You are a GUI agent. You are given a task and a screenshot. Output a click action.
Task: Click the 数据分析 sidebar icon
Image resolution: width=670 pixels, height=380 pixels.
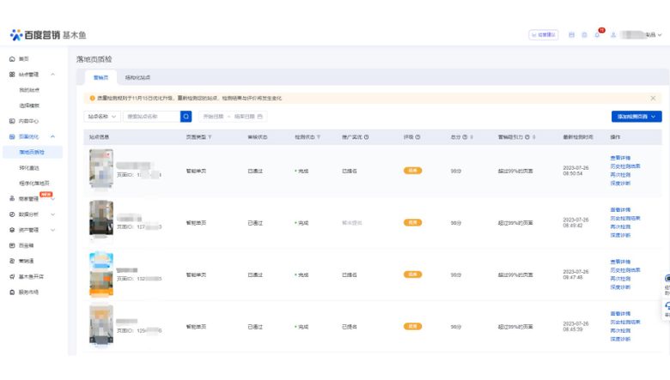[x=12, y=214]
